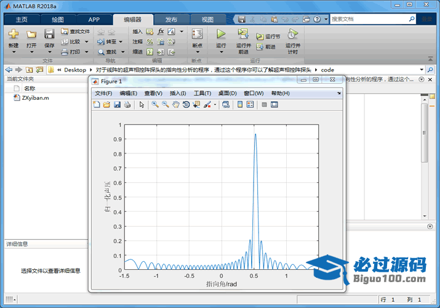This screenshot has width=440, height=308.
Task: Click Desktop in the path bar
Action: tap(75, 70)
